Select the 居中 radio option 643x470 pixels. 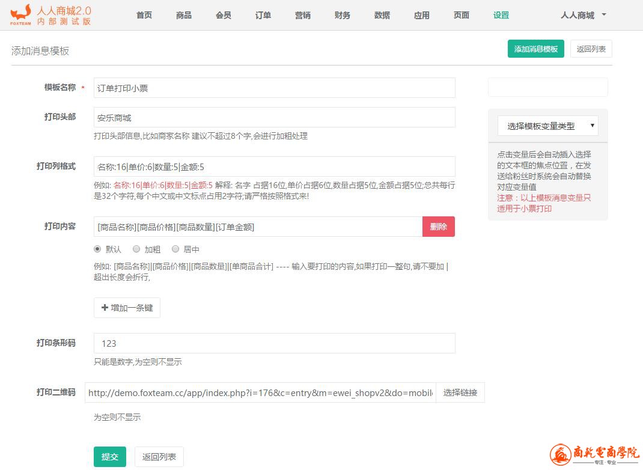(x=175, y=249)
